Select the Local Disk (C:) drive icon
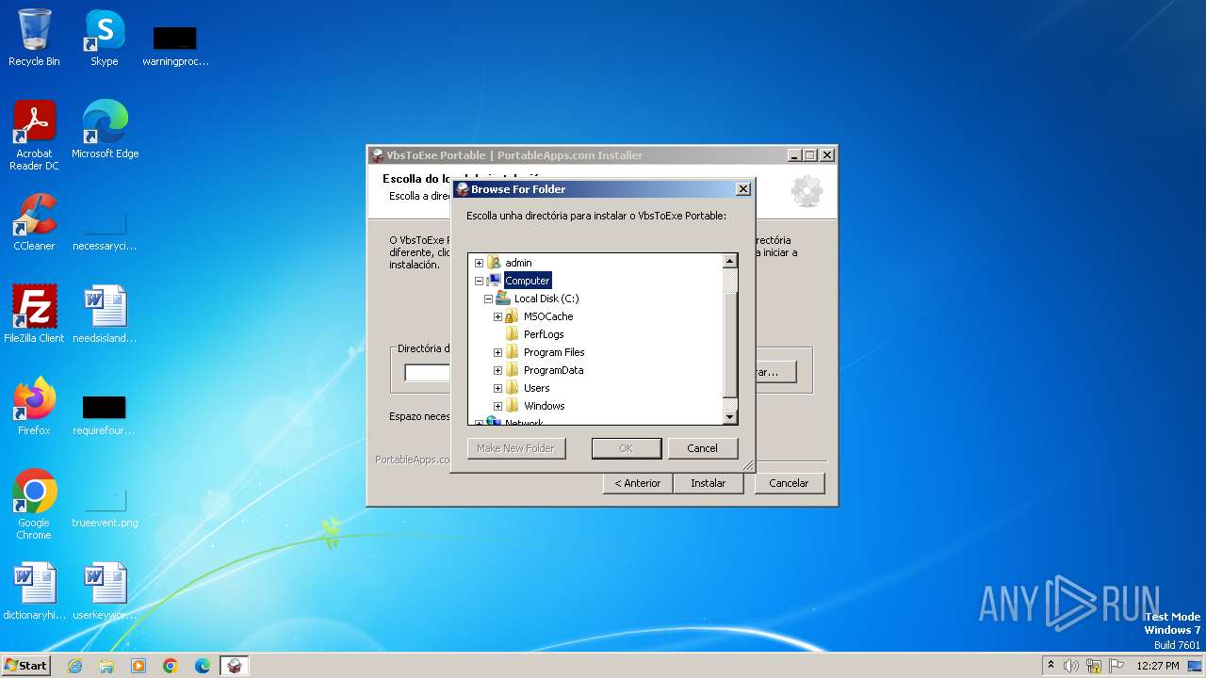 503,299
